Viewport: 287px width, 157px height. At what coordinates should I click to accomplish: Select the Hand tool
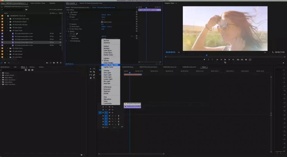point(91,78)
